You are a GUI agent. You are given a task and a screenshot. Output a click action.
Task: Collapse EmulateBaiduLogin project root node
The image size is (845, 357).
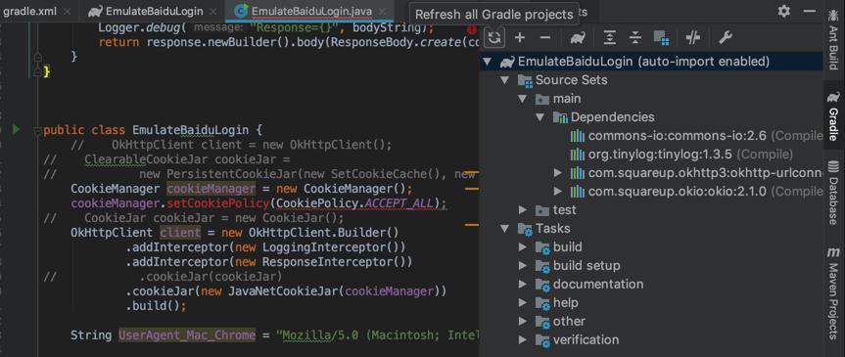(x=488, y=62)
